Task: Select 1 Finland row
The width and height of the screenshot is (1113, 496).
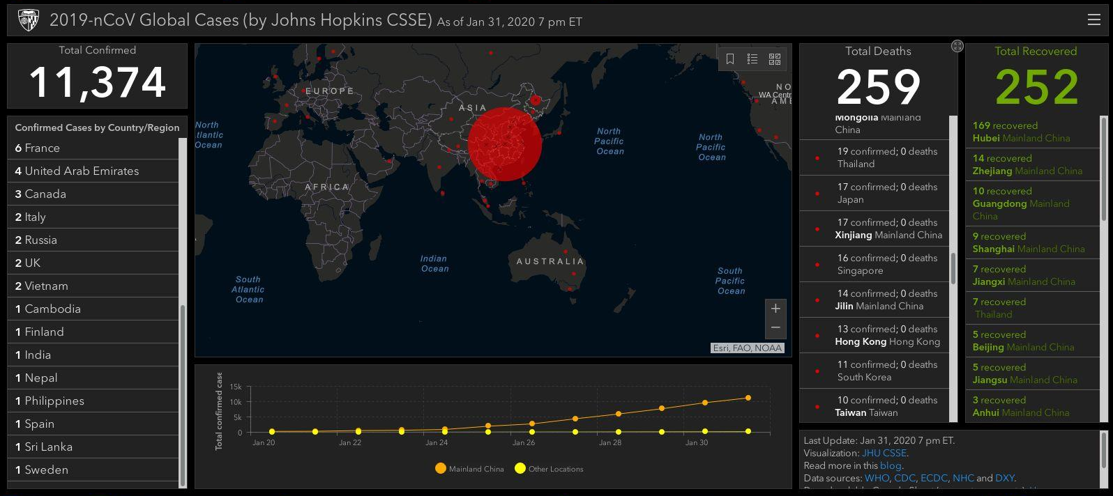Action: tap(93, 332)
